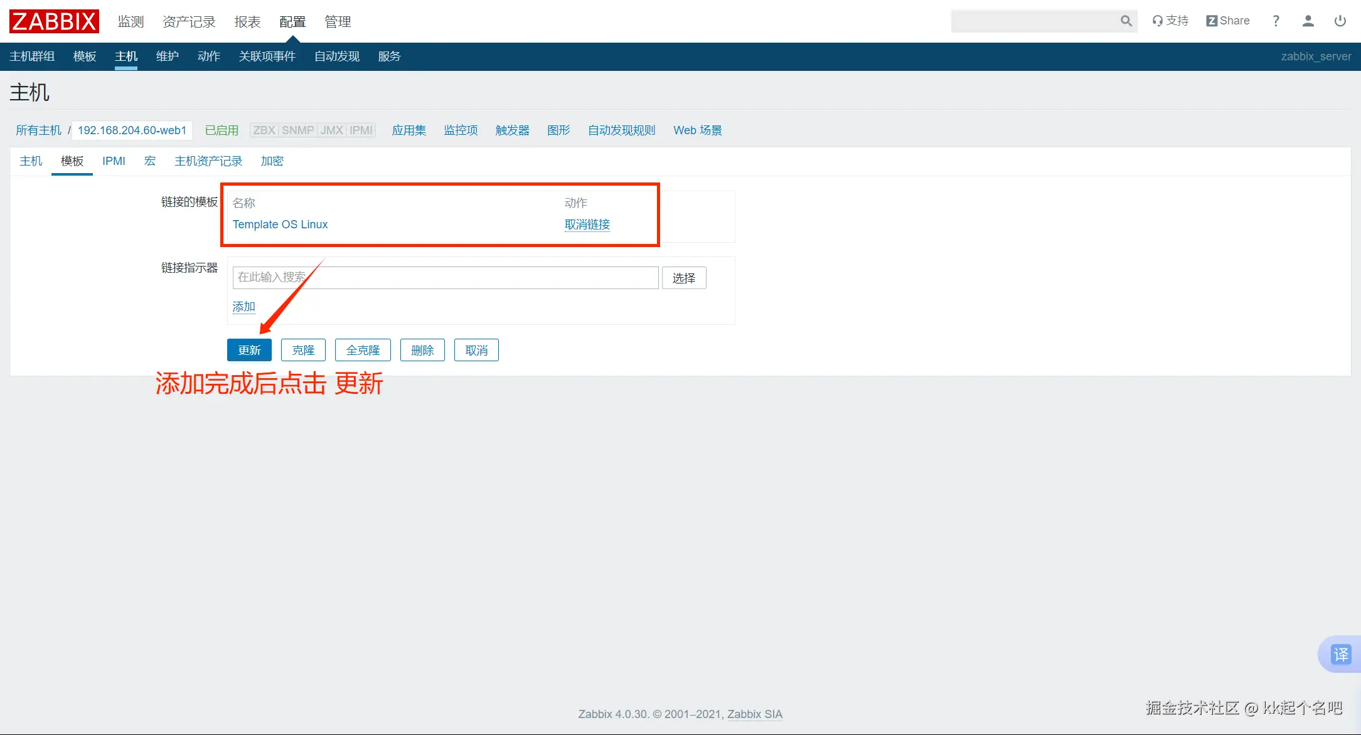
Task: Click the help question mark icon
Action: (1276, 21)
